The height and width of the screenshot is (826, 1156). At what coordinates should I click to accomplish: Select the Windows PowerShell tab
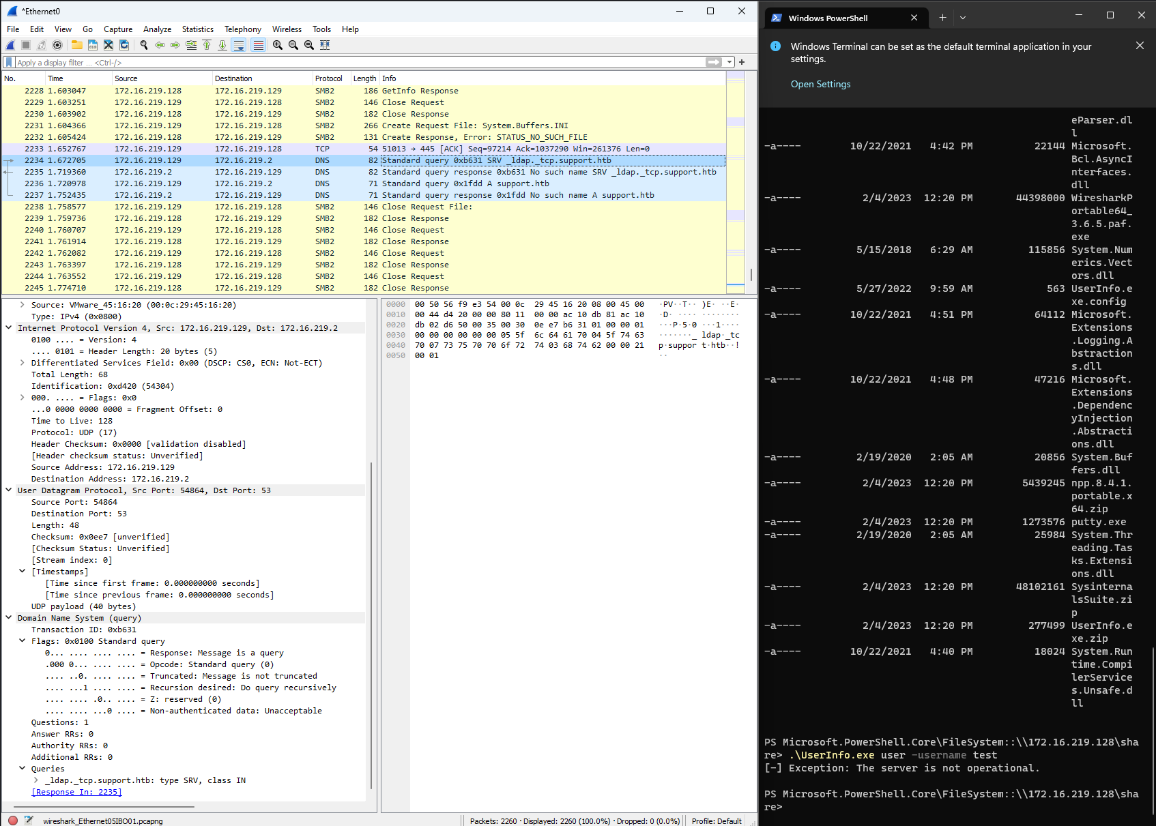pos(846,18)
